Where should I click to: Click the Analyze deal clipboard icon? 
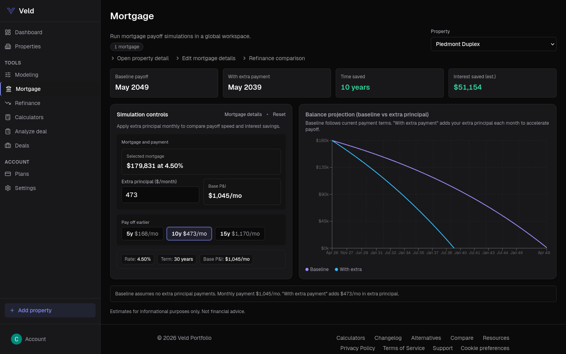point(8,131)
